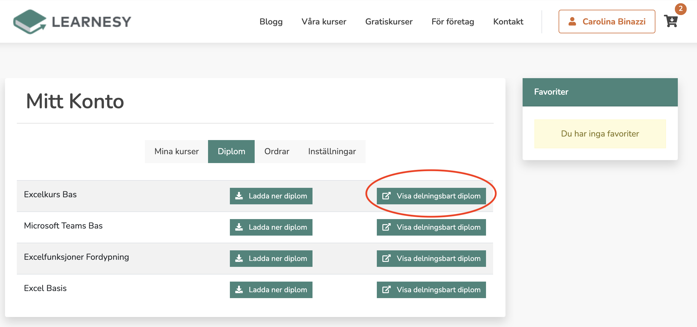The height and width of the screenshot is (327, 697).
Task: Click the Excelkurs Bas course name
Action: (50, 194)
